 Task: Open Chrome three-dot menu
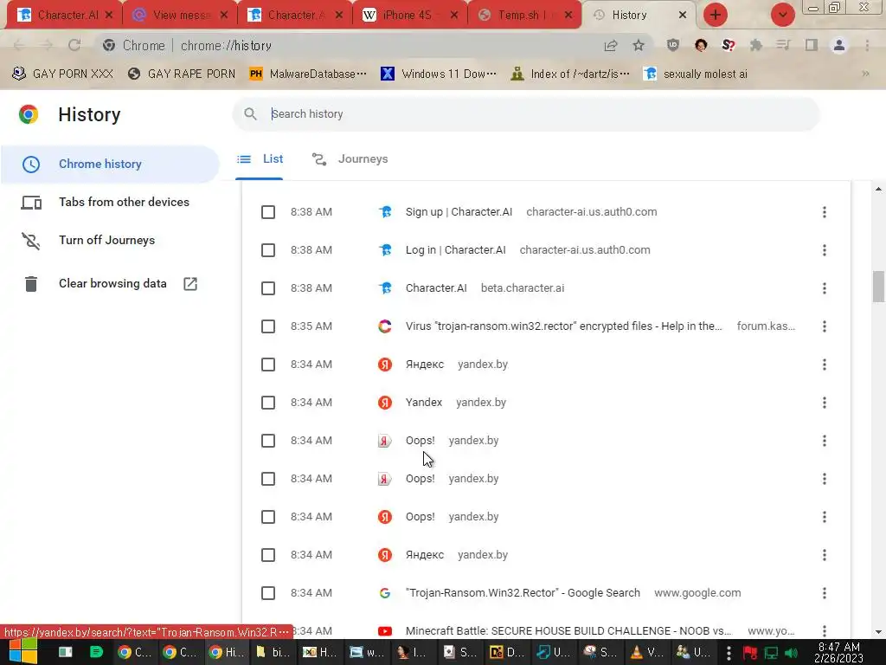(867, 45)
